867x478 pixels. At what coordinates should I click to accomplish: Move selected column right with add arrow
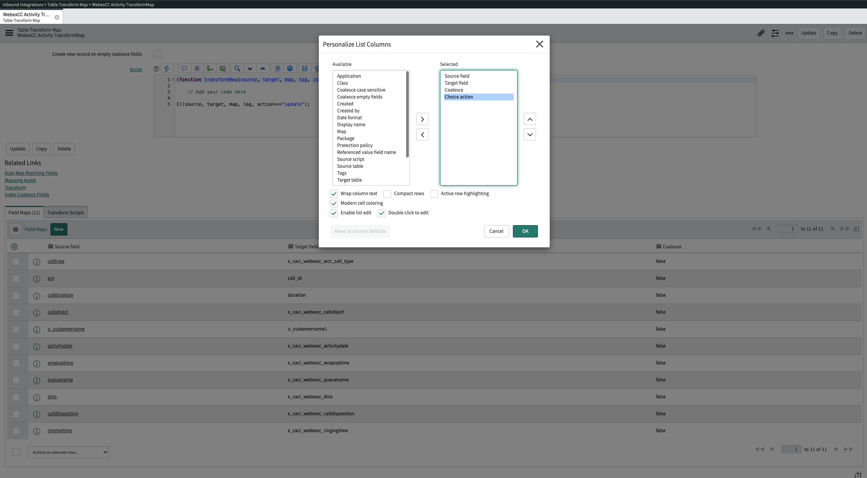tap(422, 119)
